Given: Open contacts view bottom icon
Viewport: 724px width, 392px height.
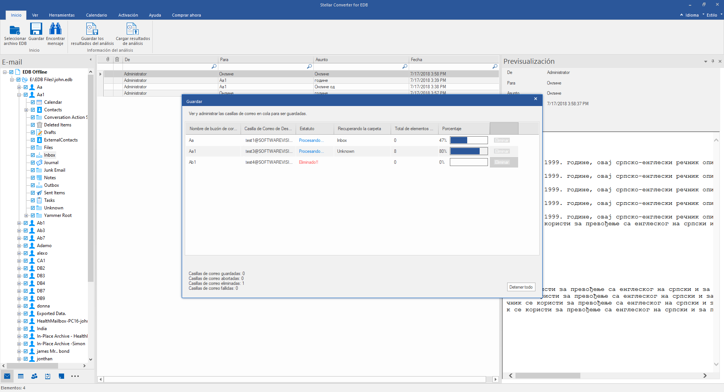Looking at the screenshot, I should (x=34, y=376).
